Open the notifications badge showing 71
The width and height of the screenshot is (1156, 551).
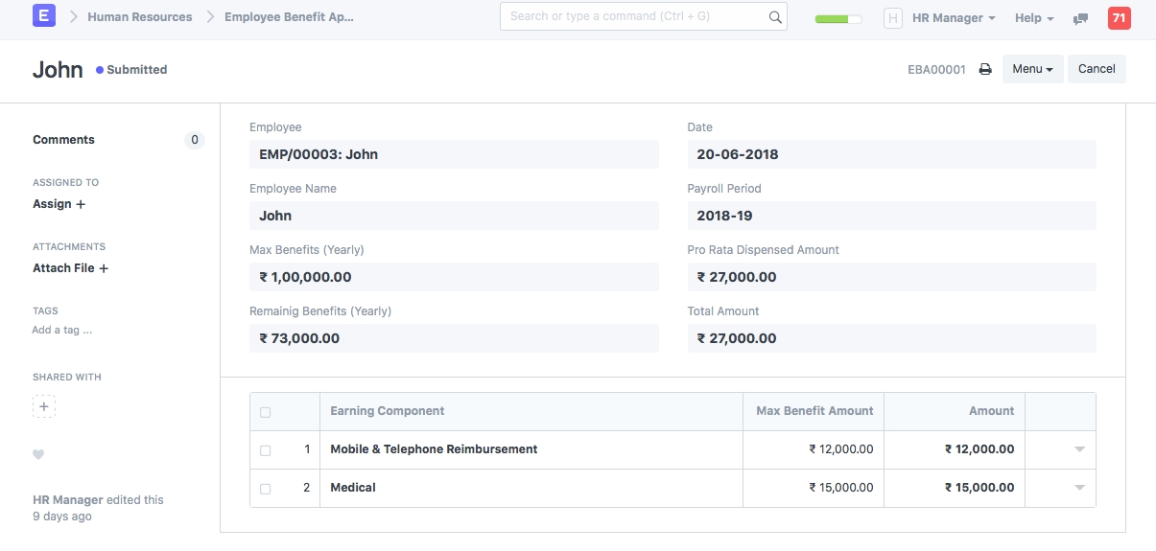pyautogui.click(x=1119, y=18)
